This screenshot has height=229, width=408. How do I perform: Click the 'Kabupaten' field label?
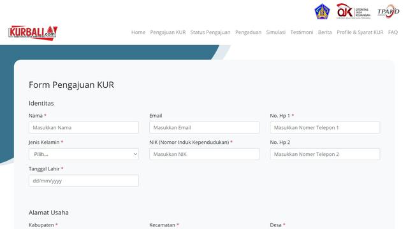tap(41, 225)
